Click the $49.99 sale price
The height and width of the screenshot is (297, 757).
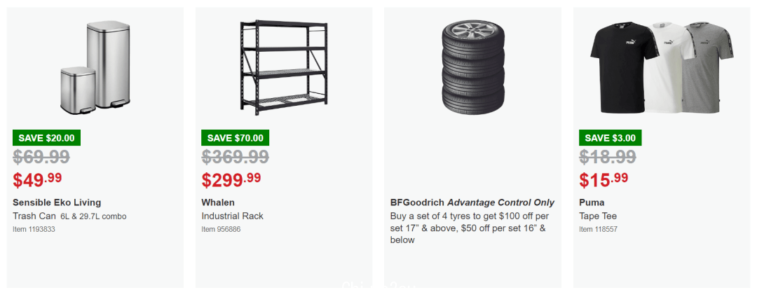pos(37,180)
